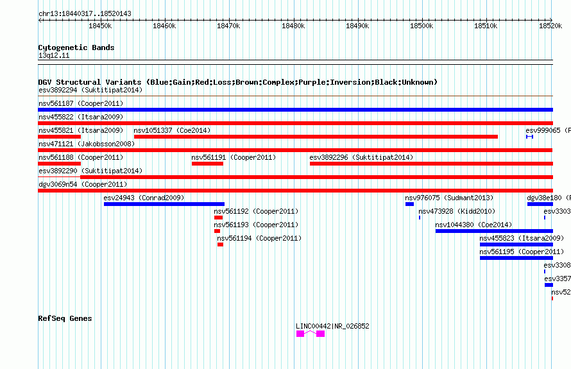The width and height of the screenshot is (571, 369).
Task: Open the nsv561195 (Cooper2011) variant label
Action: (522, 252)
